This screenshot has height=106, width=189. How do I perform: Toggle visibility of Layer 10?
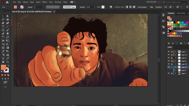(x=169, y=64)
